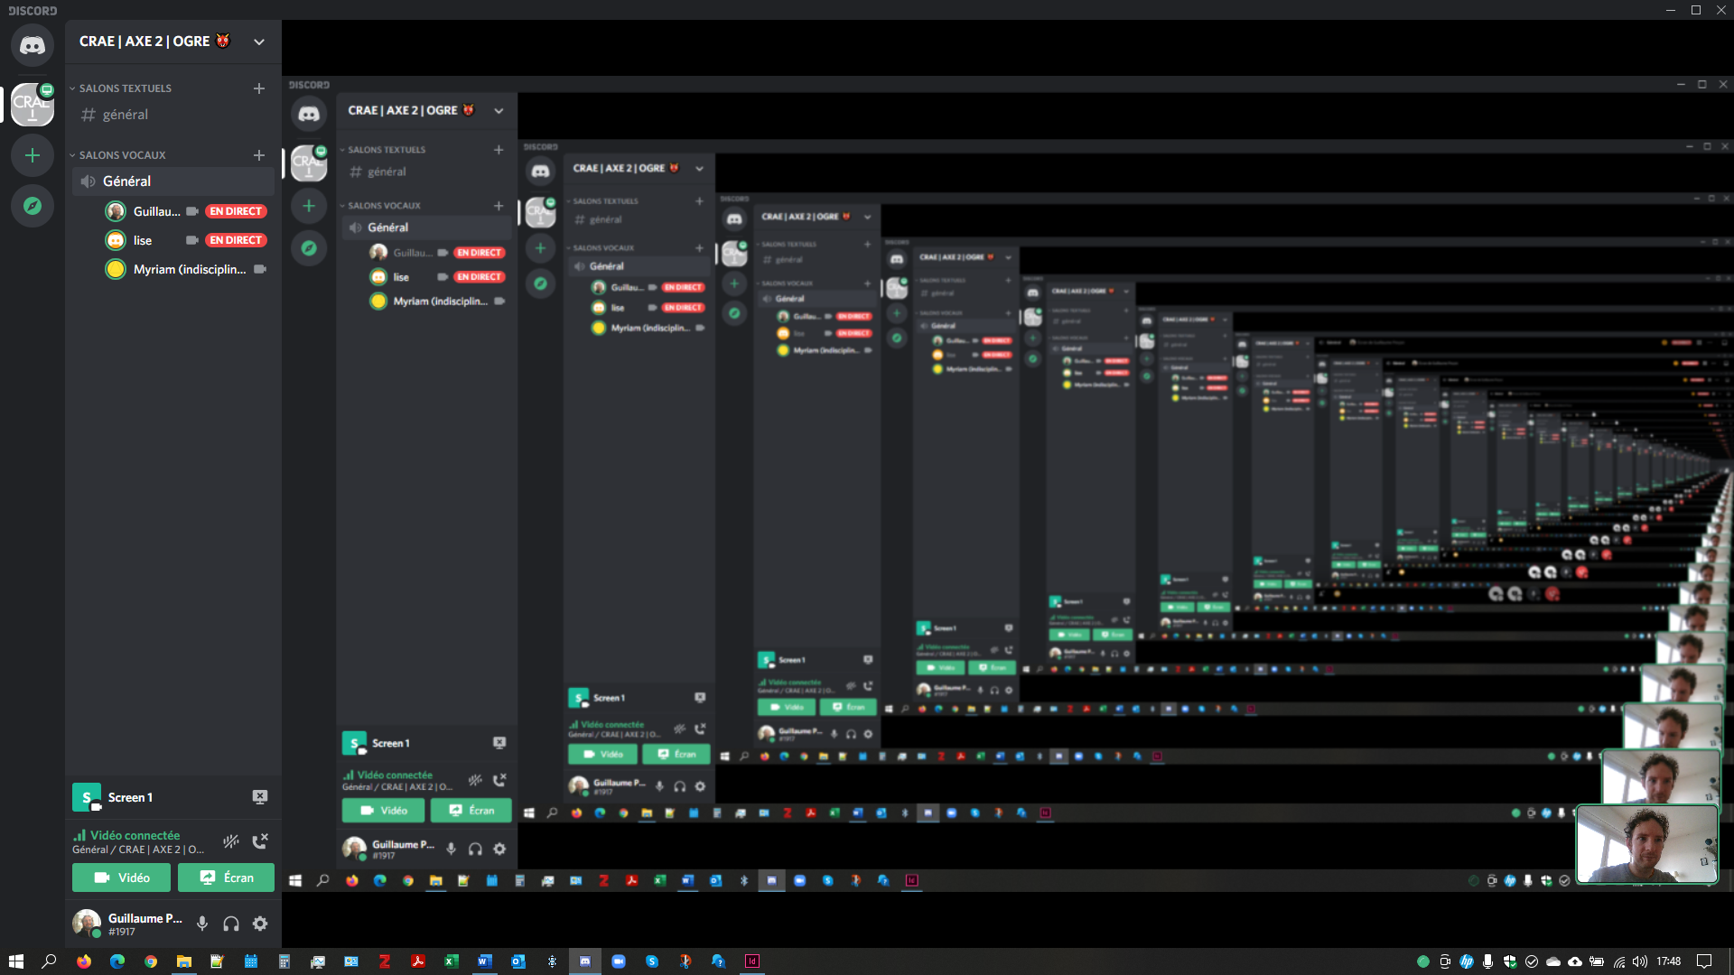Open CRAE | AXE 2 | OGRE server dropdown
The width and height of the screenshot is (1734, 975).
point(259,42)
